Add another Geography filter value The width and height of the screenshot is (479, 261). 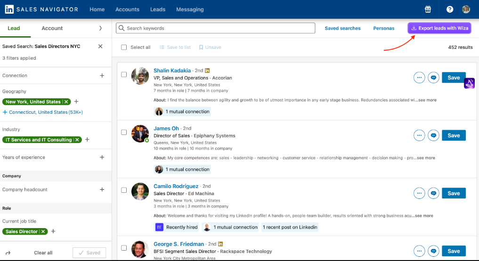pyautogui.click(x=76, y=102)
